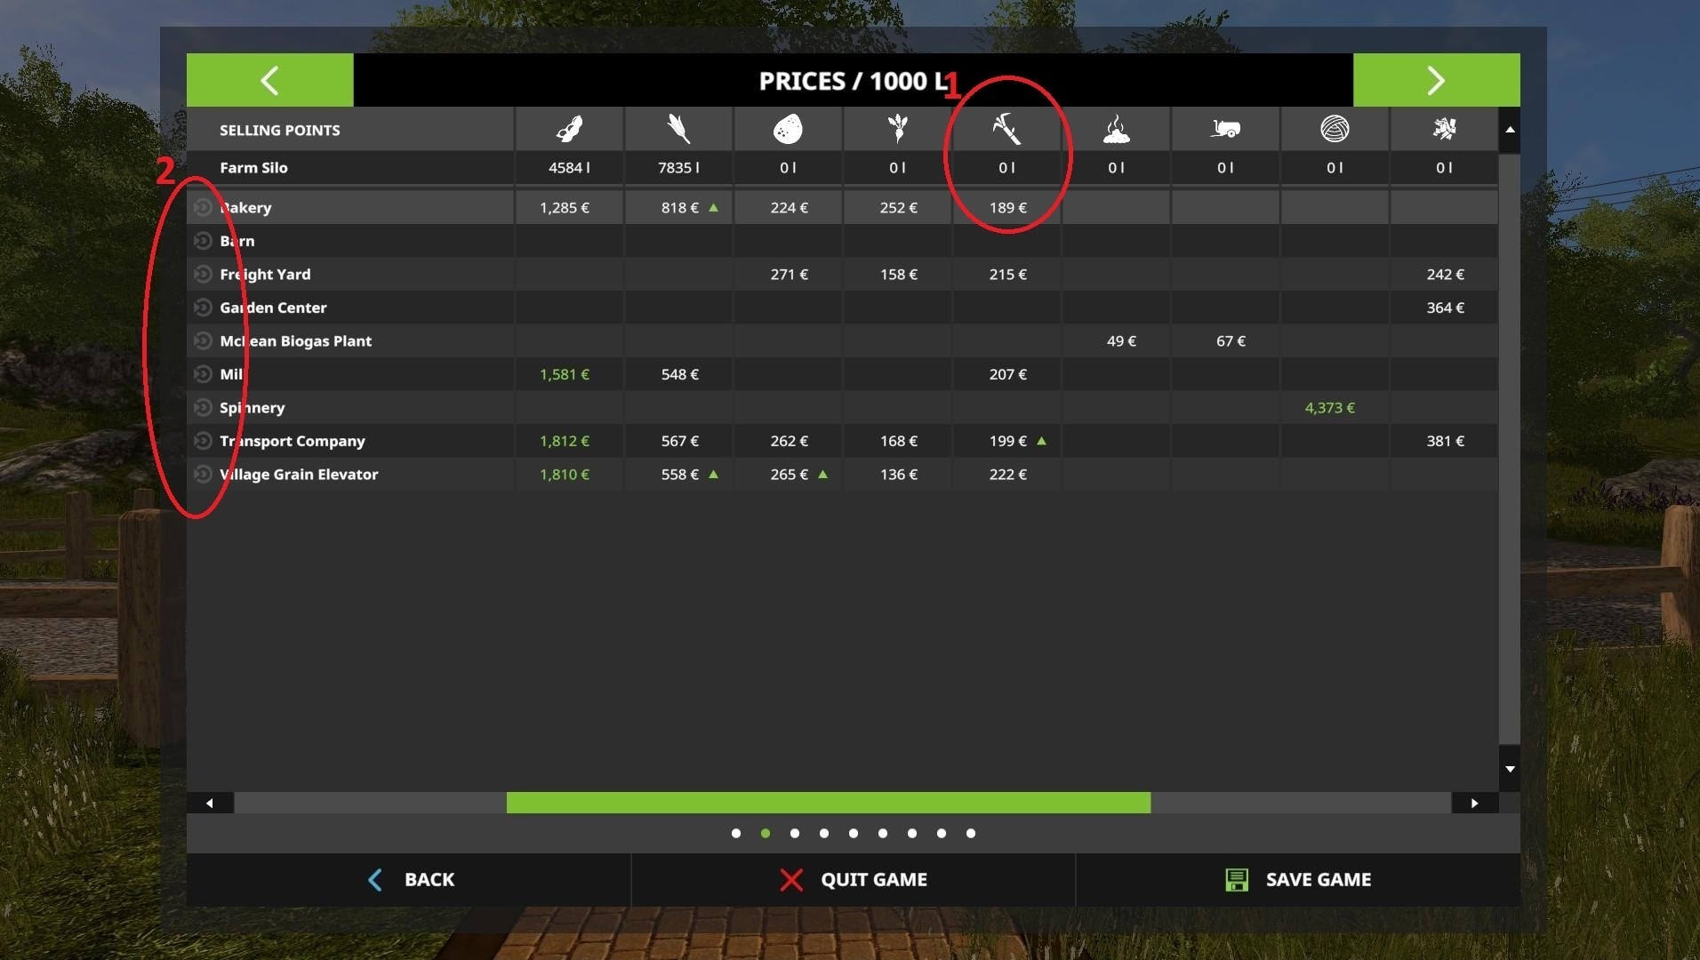The width and height of the screenshot is (1700, 960).
Task: Go to previous page with left chevron
Action: coord(269,80)
